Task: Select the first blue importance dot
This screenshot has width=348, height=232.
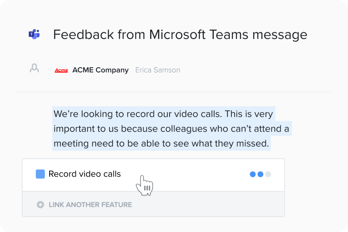Action: point(252,174)
